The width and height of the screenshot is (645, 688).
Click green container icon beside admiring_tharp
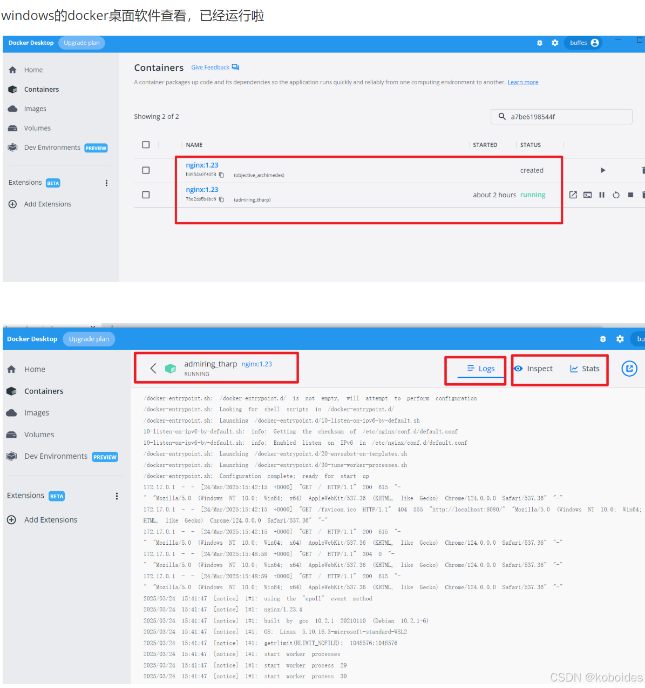171,369
